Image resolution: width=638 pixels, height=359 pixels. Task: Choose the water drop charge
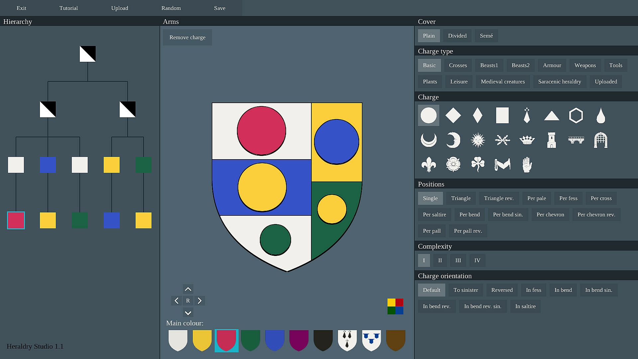600,115
